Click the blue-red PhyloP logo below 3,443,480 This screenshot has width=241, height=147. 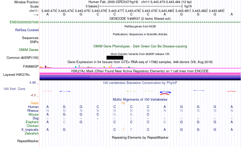(165, 93)
